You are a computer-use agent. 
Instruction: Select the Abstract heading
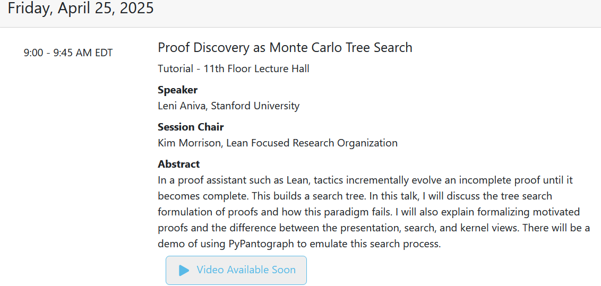coord(178,164)
